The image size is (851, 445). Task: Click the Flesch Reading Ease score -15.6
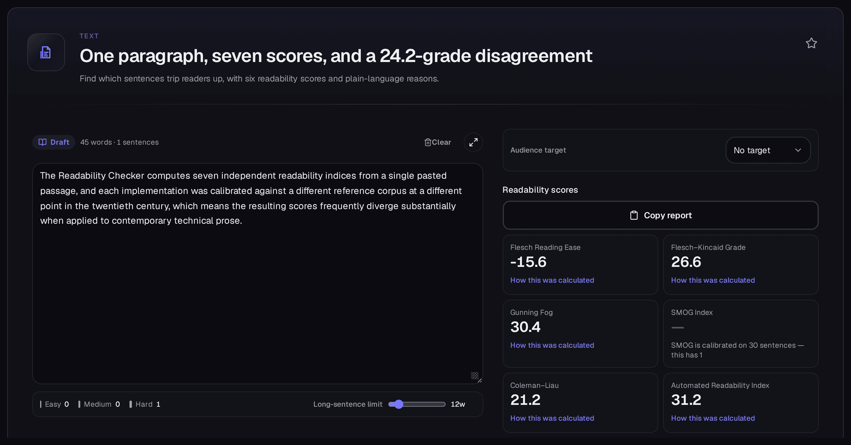pos(528,262)
